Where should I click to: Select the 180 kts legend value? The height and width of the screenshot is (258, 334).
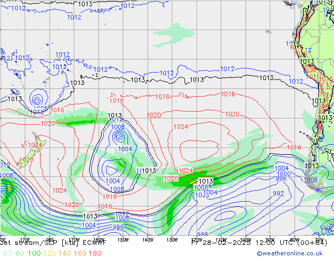[95, 253]
